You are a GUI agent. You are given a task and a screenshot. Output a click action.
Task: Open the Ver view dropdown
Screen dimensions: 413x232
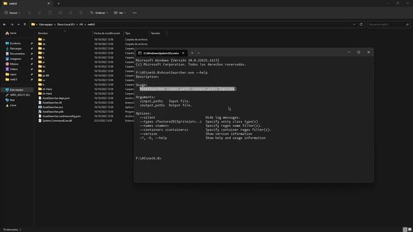(120, 13)
